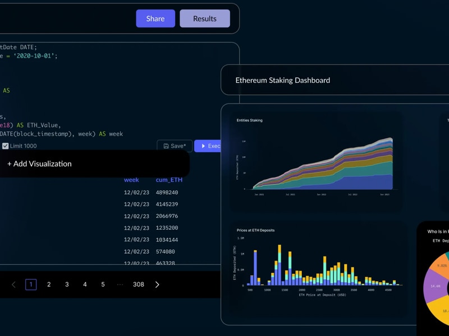
Task: Jump to last page 308
Action: coord(138,284)
